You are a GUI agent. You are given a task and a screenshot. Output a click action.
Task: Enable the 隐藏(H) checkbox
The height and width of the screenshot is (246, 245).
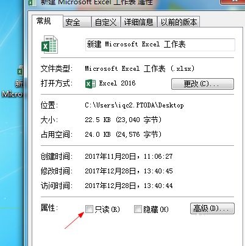138,209
